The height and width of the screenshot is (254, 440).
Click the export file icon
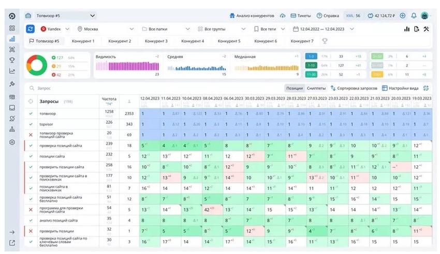tap(416, 29)
